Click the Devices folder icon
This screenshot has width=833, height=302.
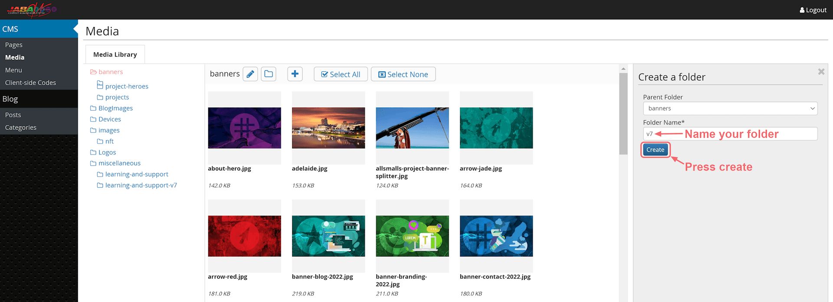click(x=93, y=119)
